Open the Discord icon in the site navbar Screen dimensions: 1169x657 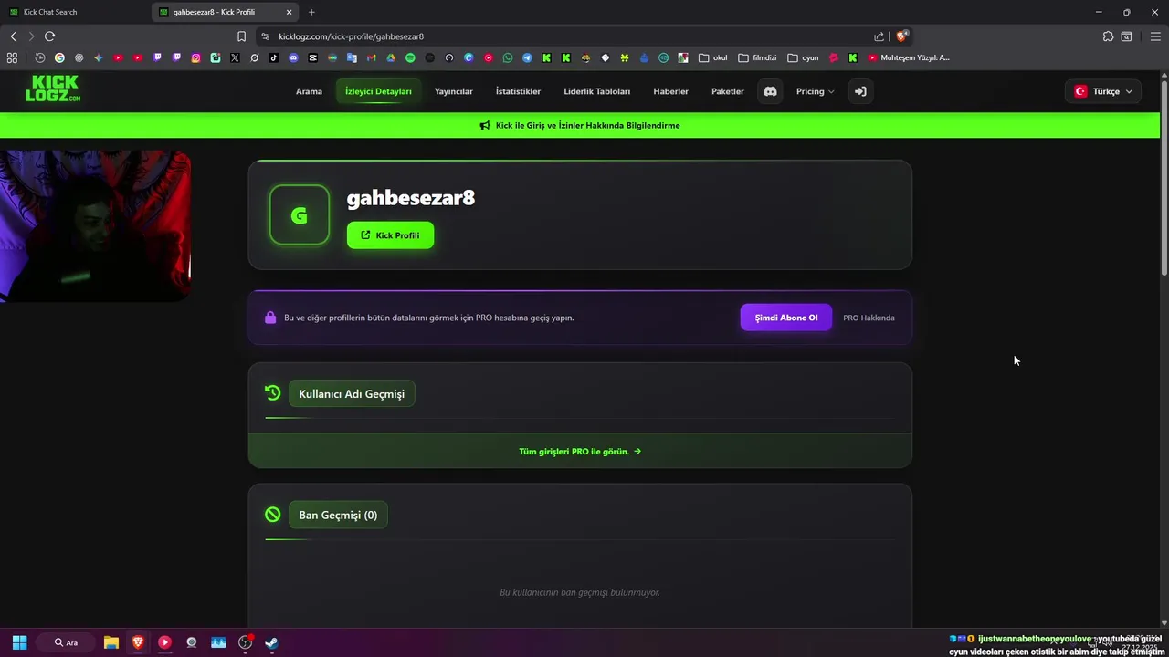[x=770, y=91]
